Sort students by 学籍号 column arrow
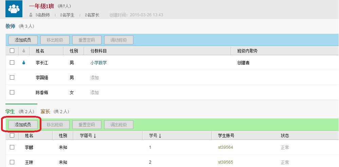 coord(95,136)
